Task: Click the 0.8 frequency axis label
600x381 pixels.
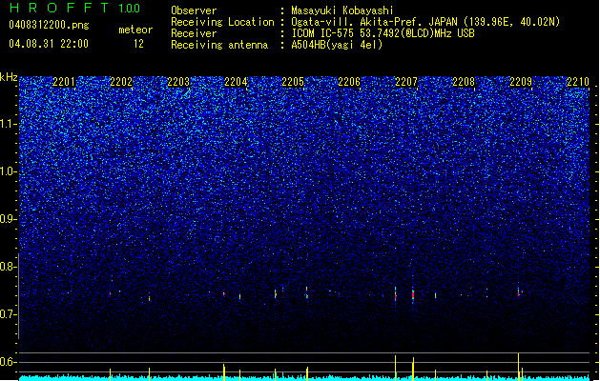Action: pos(9,267)
